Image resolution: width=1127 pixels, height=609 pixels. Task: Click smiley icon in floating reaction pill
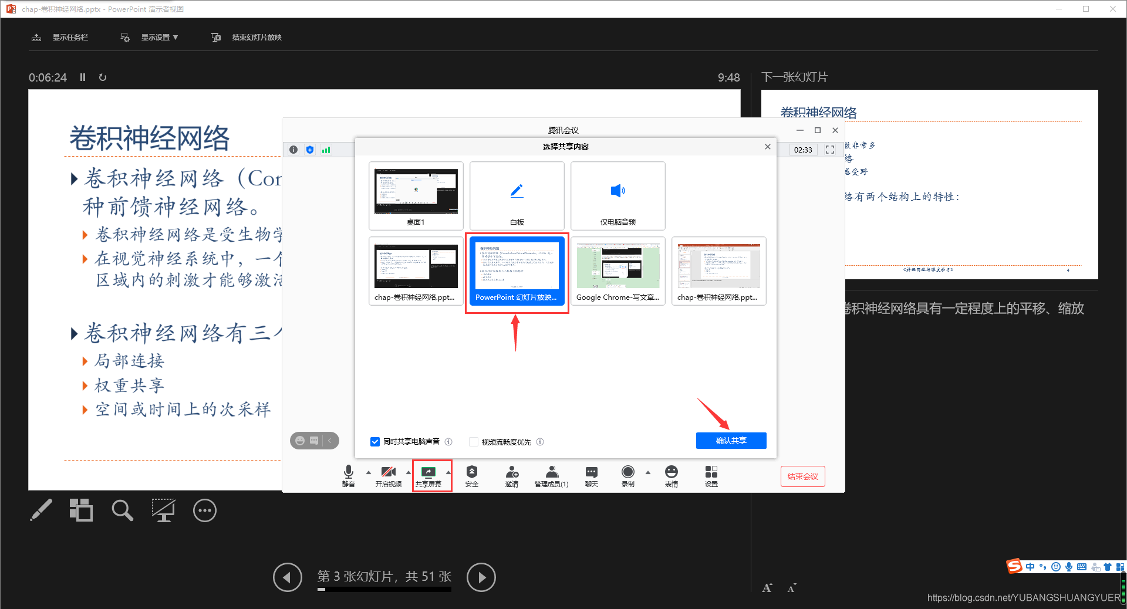[x=300, y=441]
